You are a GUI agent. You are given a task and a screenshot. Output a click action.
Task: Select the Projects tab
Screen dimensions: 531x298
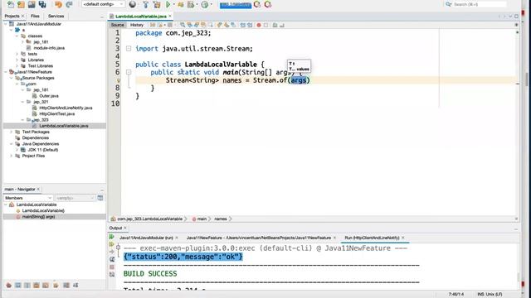coord(12,16)
